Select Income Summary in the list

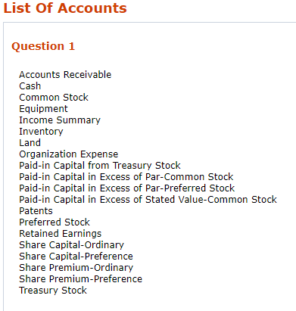(x=60, y=120)
